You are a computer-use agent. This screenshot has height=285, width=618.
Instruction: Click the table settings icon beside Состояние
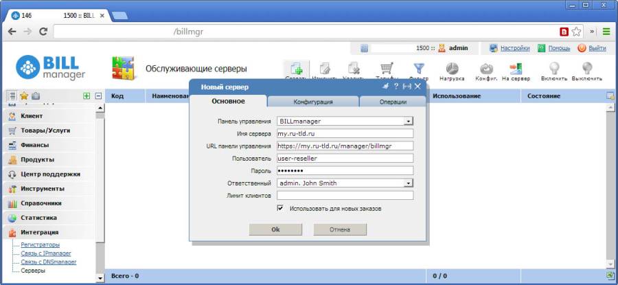point(610,95)
